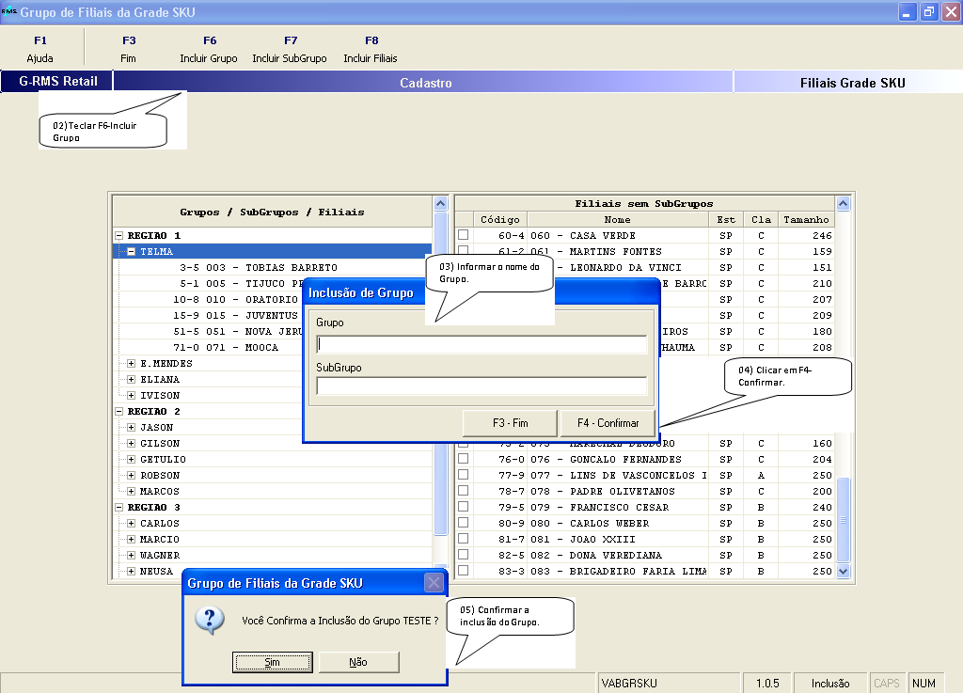This screenshot has width=963, height=693.
Task: Click the RMS application icon in title bar
Action: 8,11
